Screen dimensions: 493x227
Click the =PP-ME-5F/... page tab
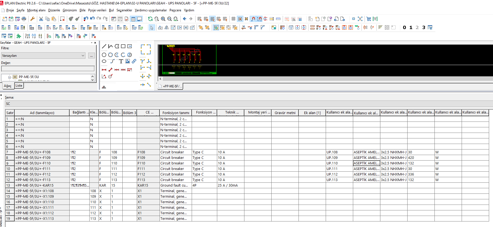pos(170,86)
